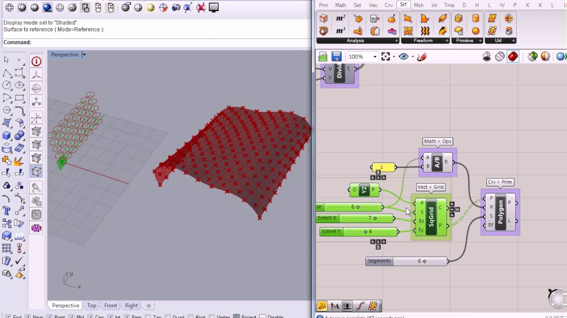Select the SqGrid component on canvas
This screenshot has height=318, width=567.
coord(431,217)
